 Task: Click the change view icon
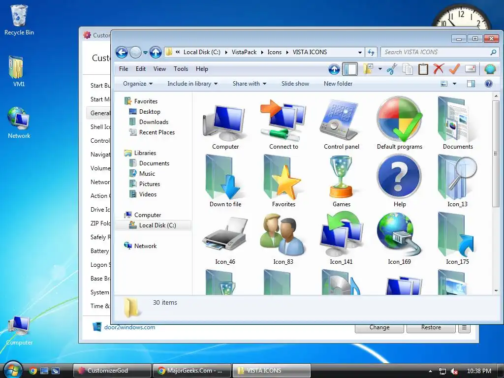coord(444,84)
